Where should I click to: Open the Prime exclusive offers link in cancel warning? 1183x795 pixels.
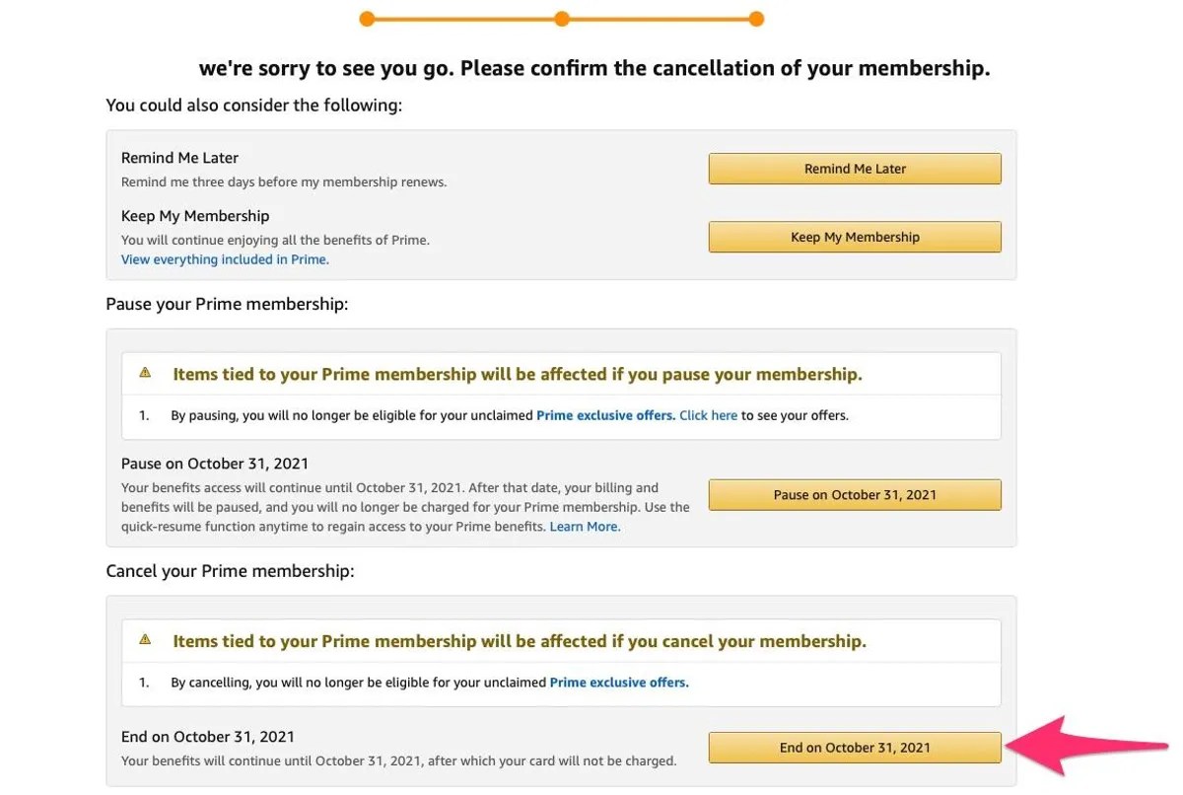[x=618, y=682]
